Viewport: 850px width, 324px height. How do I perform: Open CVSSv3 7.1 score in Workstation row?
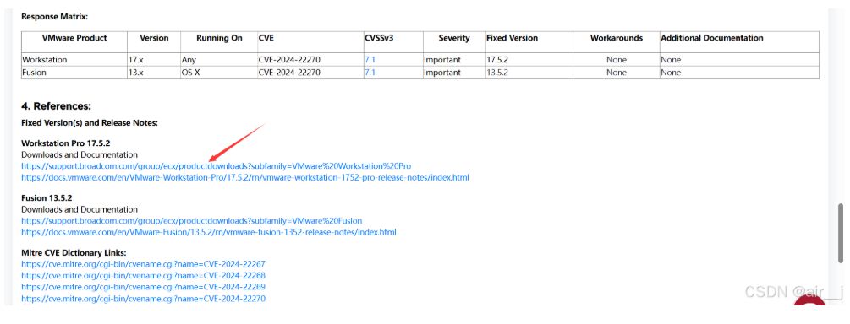[370, 60]
